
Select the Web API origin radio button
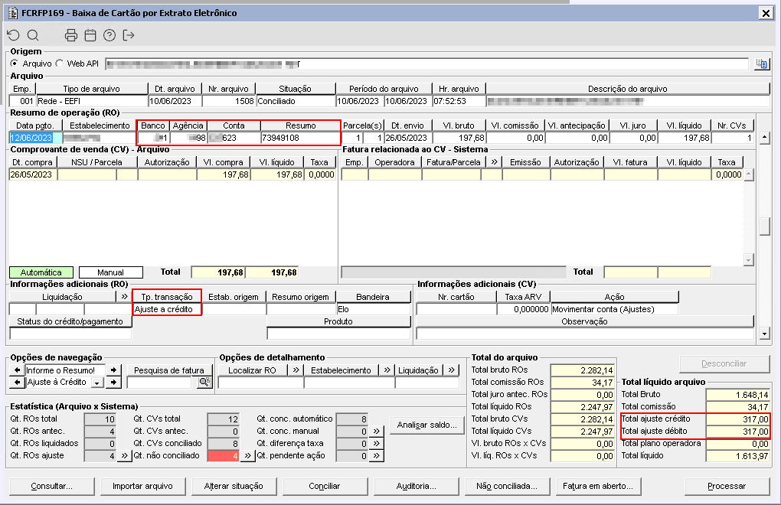[60, 64]
